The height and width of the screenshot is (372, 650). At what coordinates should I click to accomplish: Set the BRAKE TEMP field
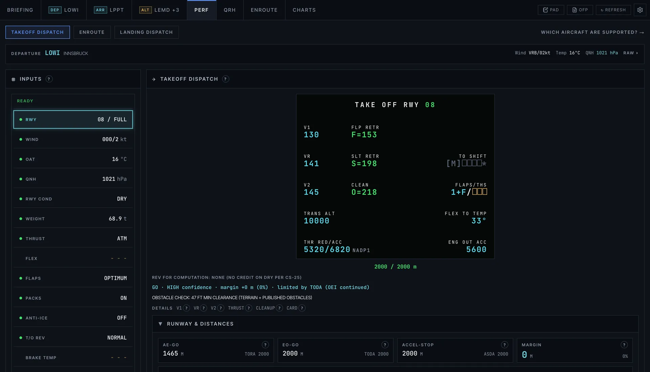(73, 357)
